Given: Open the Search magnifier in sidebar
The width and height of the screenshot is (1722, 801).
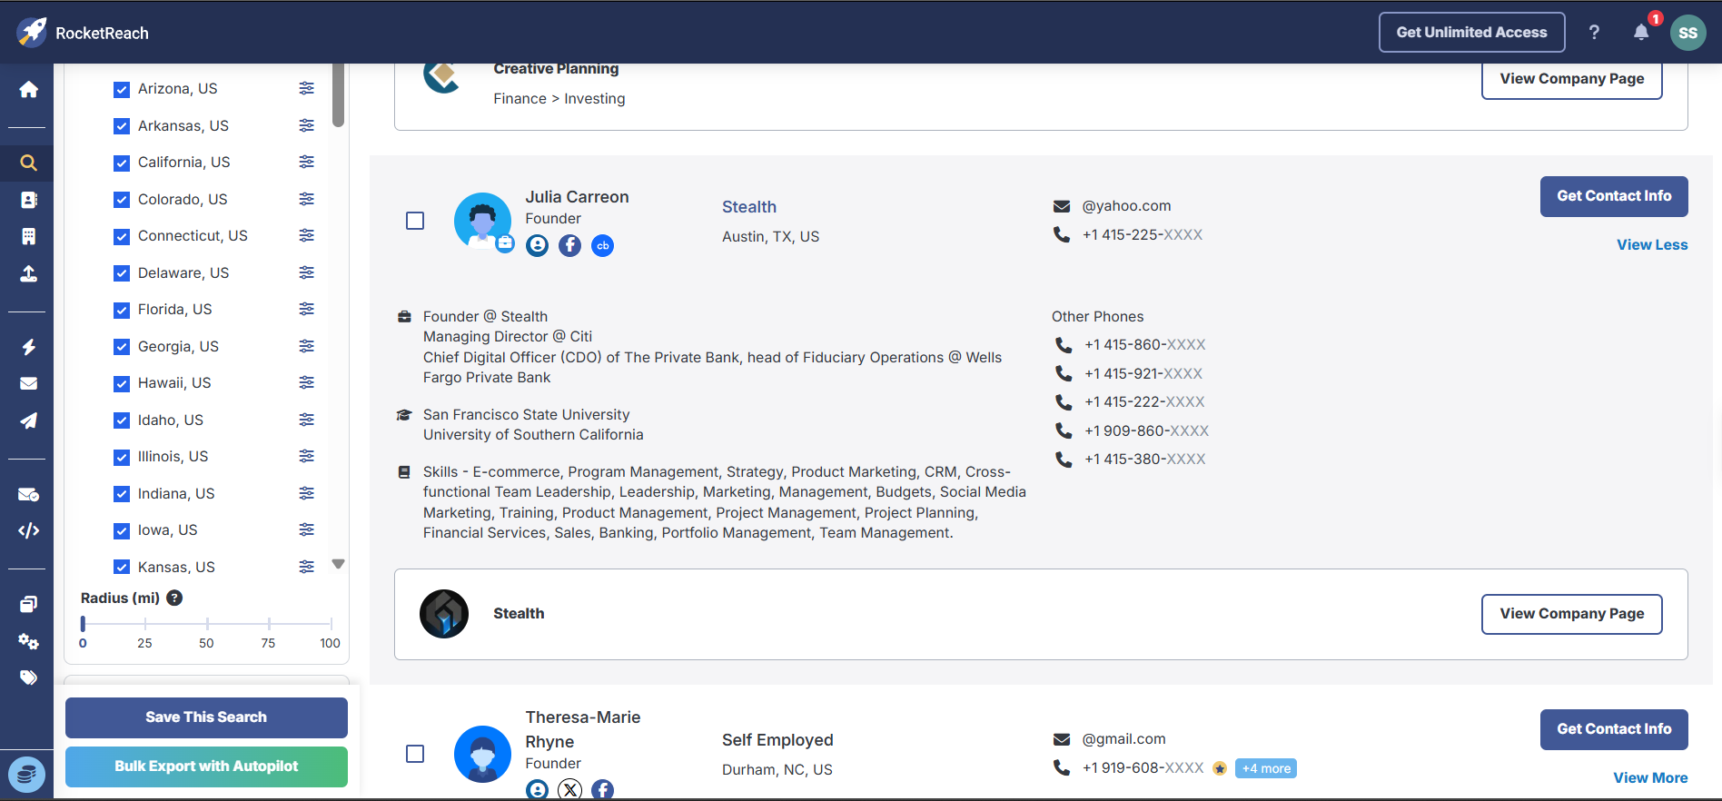Looking at the screenshot, I should click(29, 163).
